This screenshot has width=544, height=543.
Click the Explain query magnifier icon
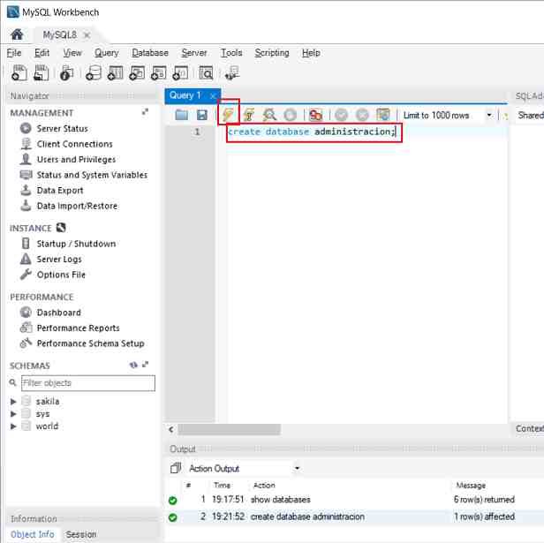[x=269, y=115]
